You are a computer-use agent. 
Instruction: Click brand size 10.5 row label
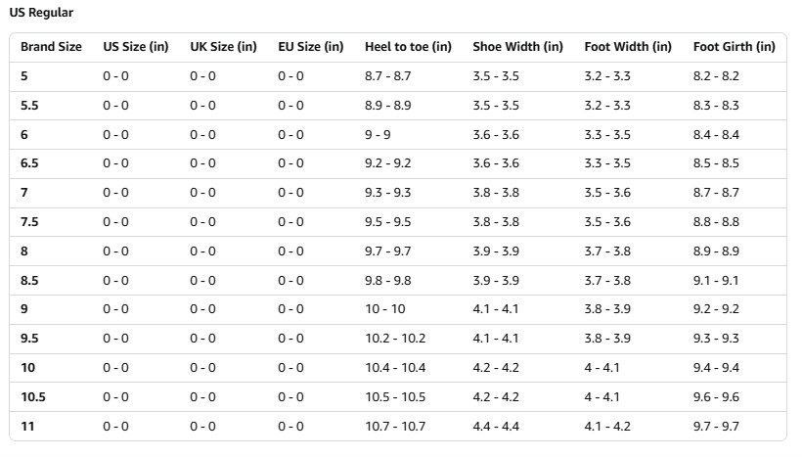tap(32, 397)
